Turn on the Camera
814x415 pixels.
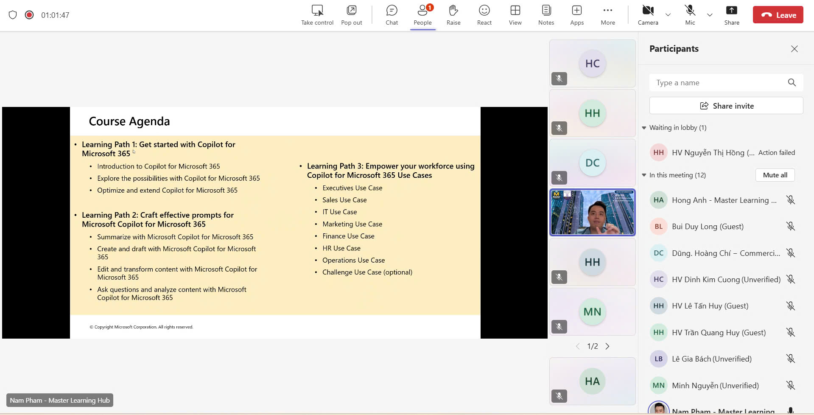648,15
